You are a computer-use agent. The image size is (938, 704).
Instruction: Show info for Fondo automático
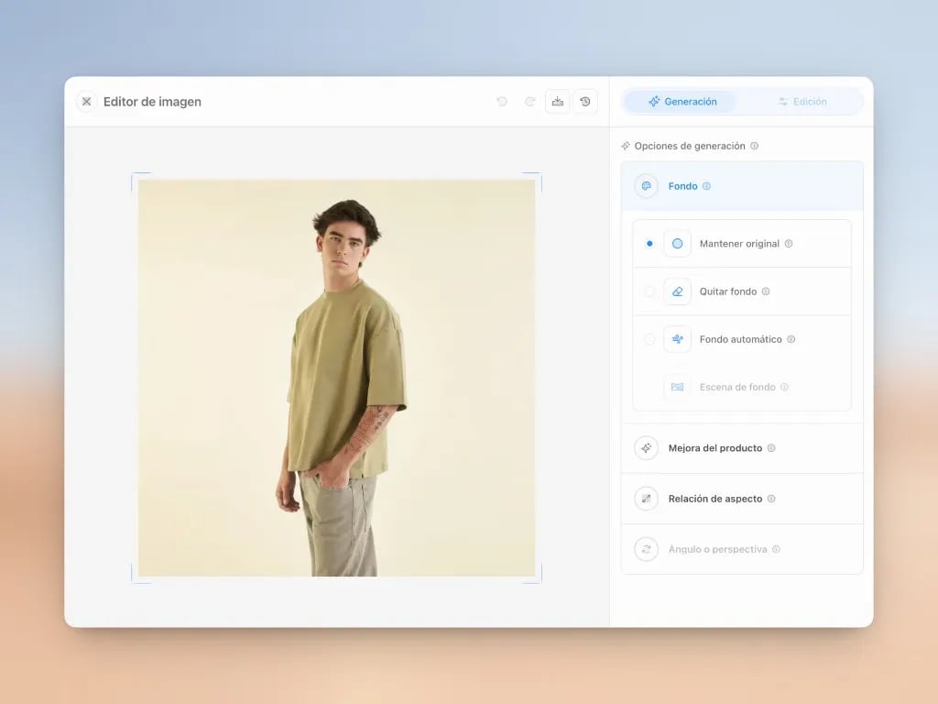[x=791, y=339]
